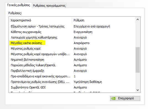Click Ανενεργό value of Μέγιστος ρυθμός καρέ
Image resolution: width=148 pixels, height=109 pixels.
80,49
